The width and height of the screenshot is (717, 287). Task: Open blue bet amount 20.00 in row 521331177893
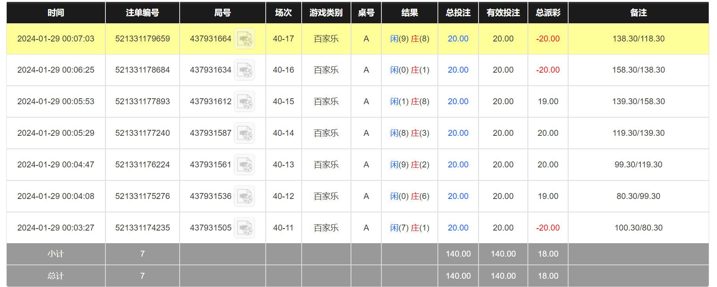pyautogui.click(x=458, y=101)
